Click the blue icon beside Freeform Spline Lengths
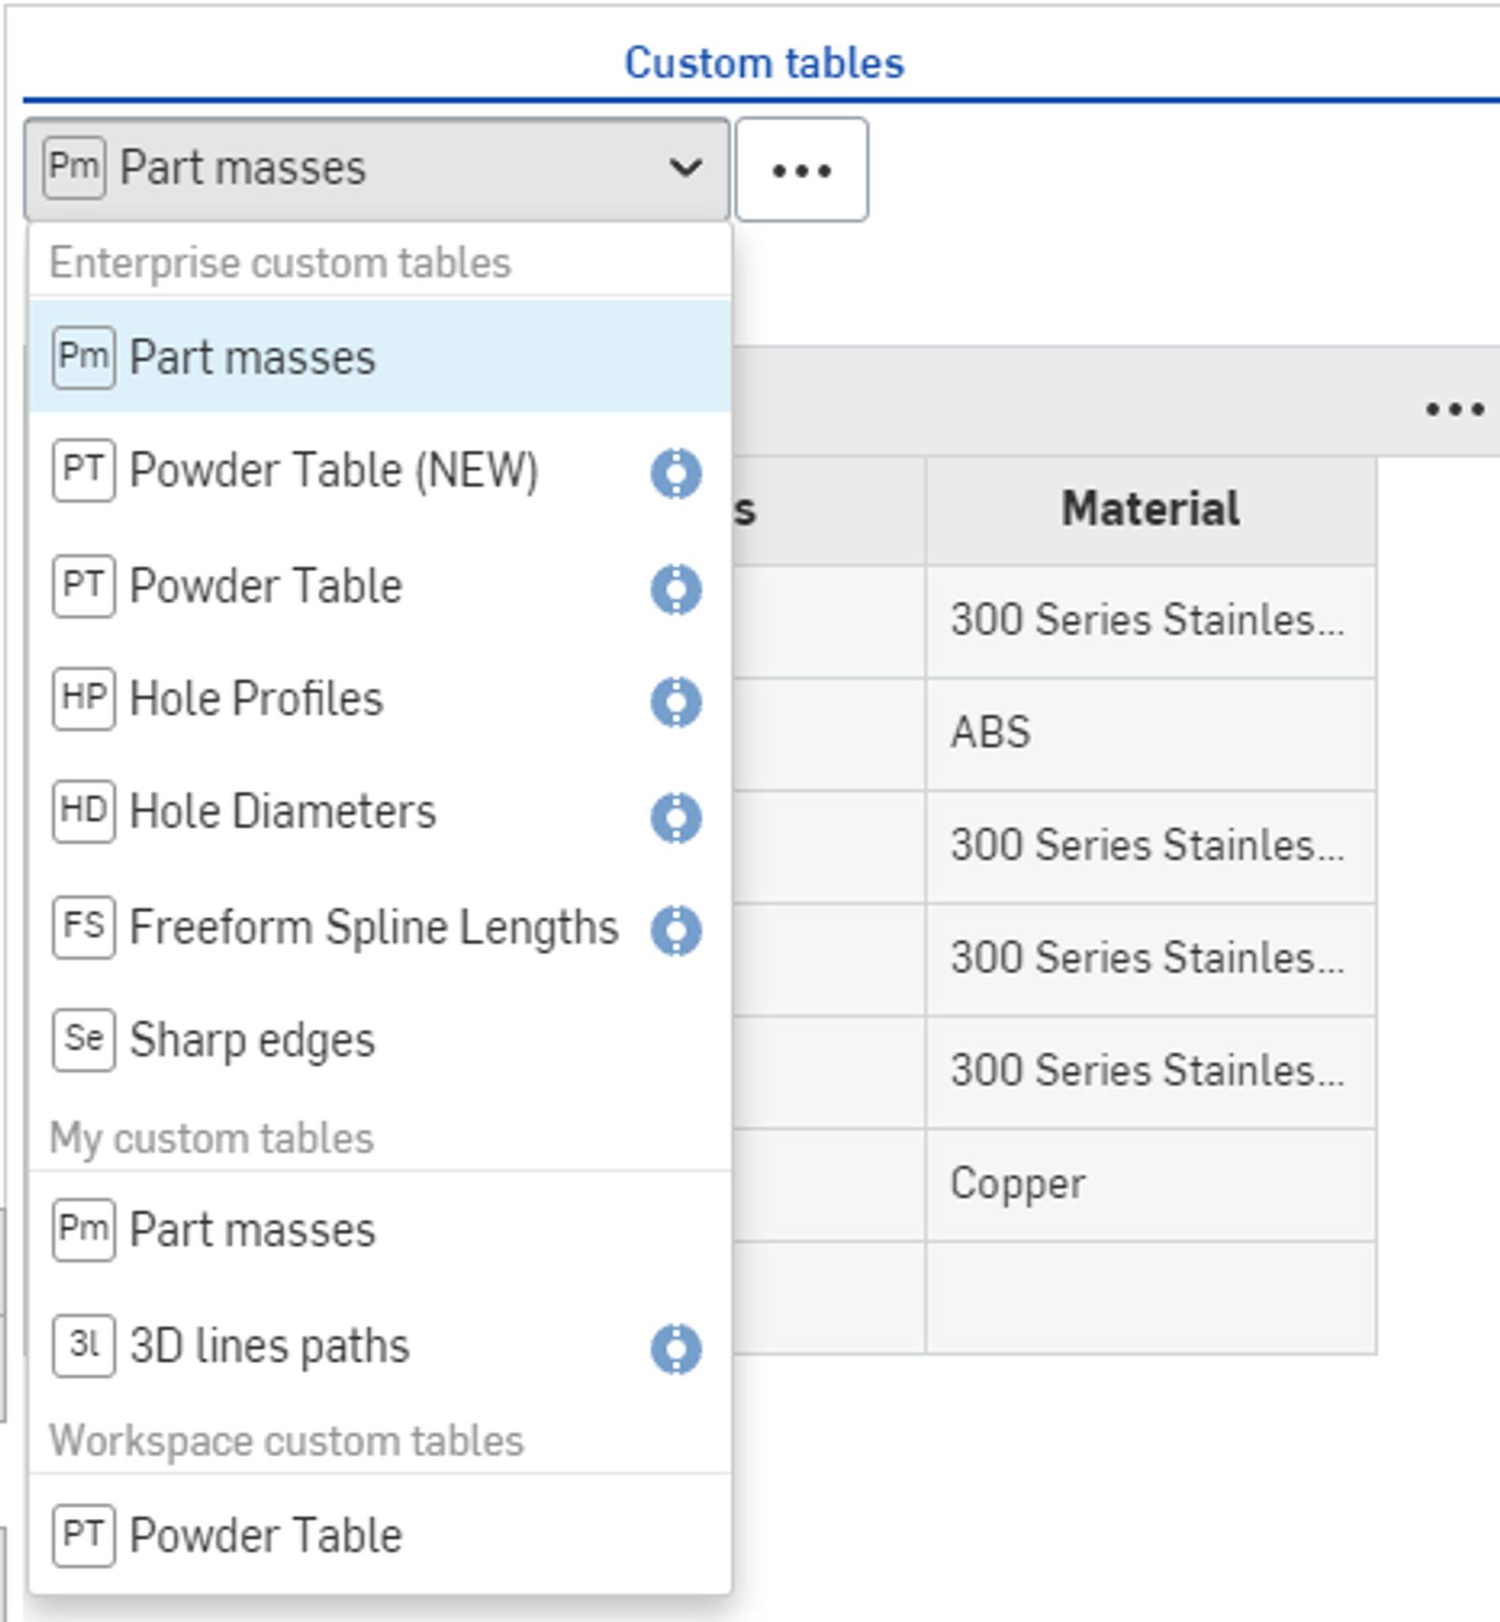 click(x=676, y=930)
